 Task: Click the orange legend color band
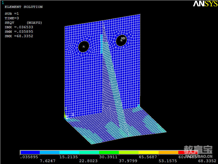[168, 152]
